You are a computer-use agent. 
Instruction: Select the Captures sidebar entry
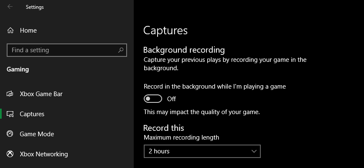click(x=32, y=114)
